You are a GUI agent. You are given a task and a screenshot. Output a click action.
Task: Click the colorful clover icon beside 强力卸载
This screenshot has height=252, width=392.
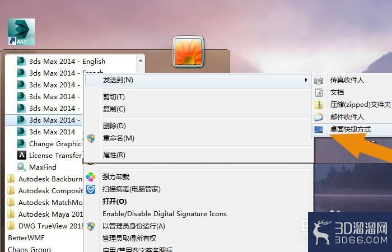point(91,177)
